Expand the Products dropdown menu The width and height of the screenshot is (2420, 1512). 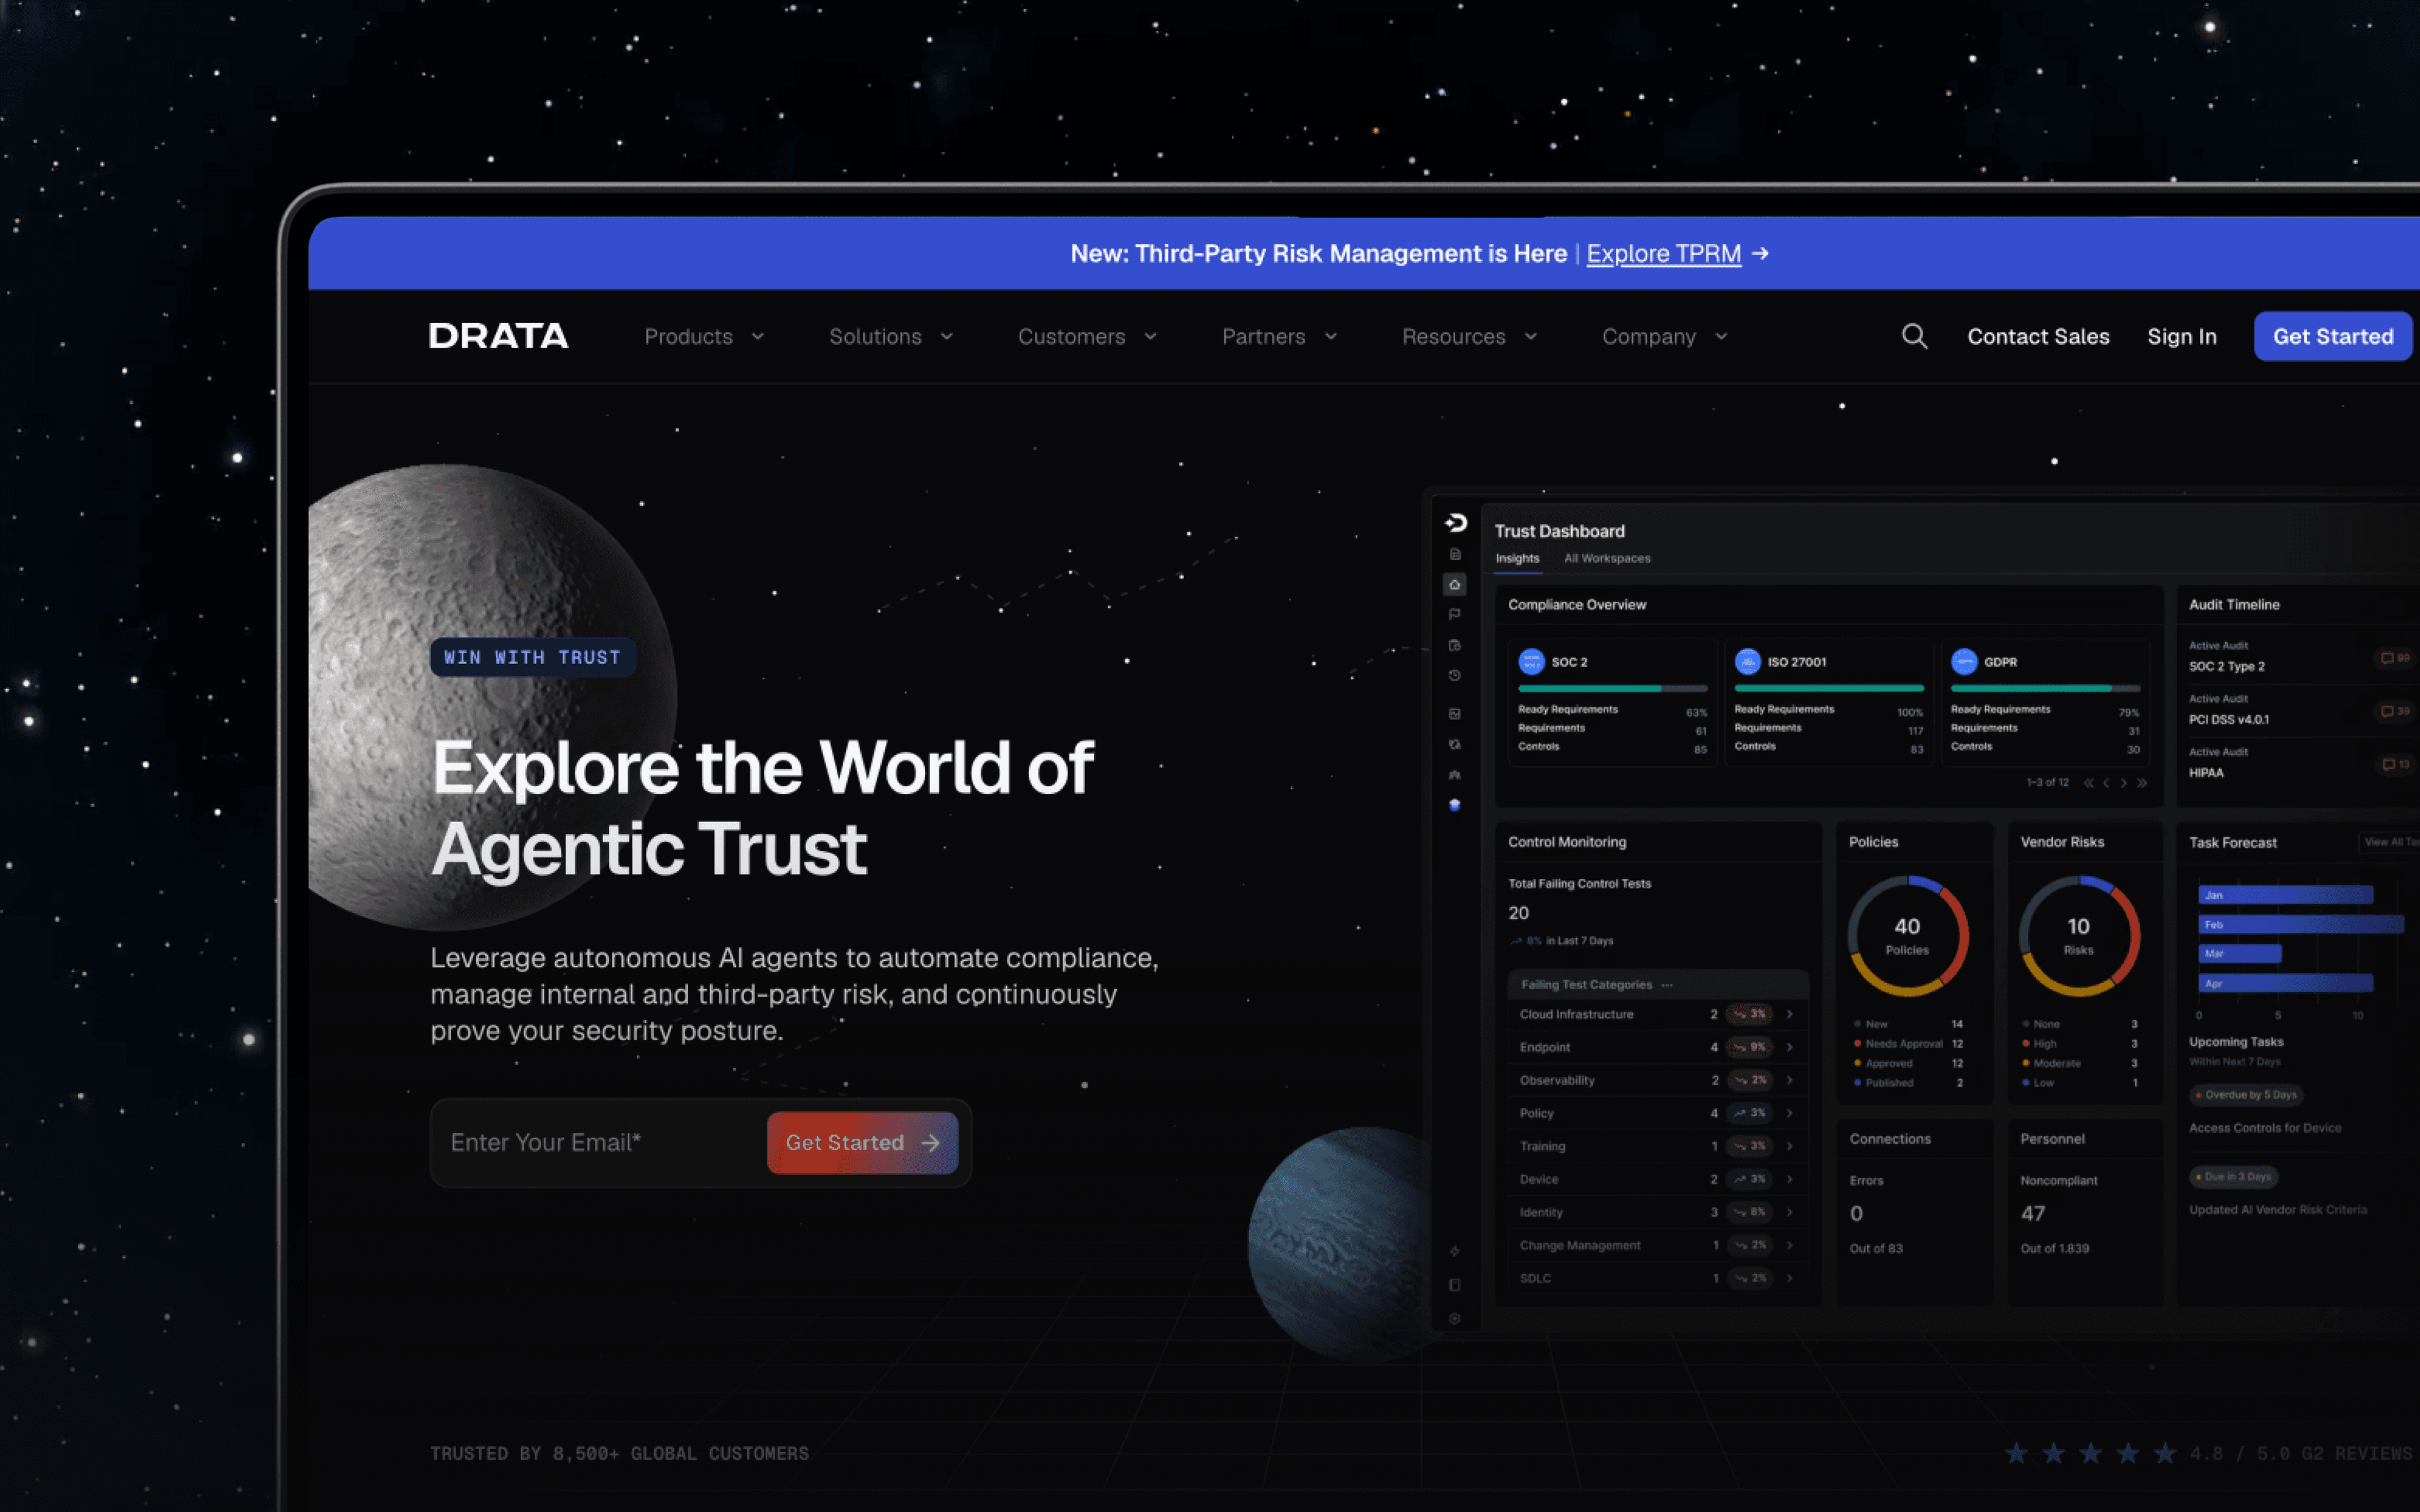tap(704, 337)
